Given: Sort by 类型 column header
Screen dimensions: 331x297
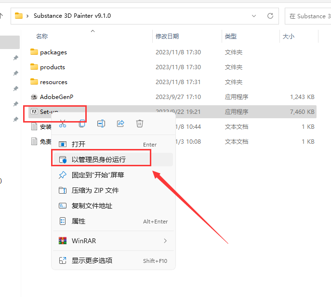Looking at the screenshot, I should pos(230,37).
